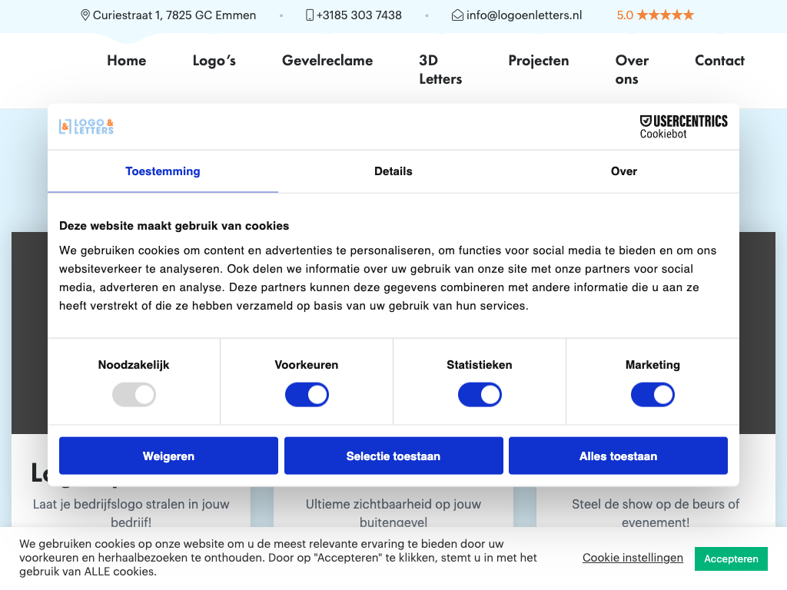Switch to the Details tab

coord(393,171)
